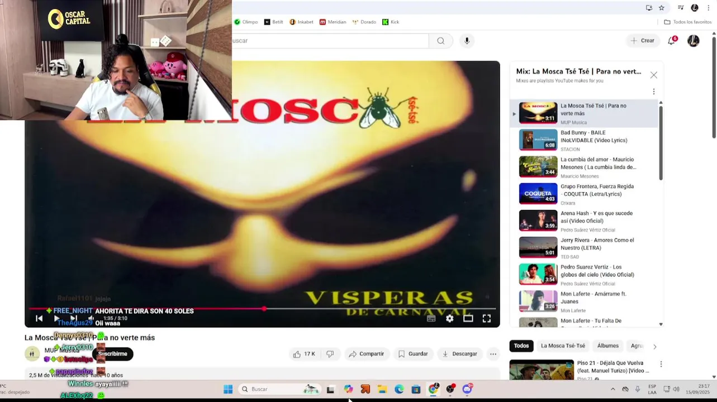Open the Olimpo bookmark
717x402 pixels.
(x=246, y=22)
